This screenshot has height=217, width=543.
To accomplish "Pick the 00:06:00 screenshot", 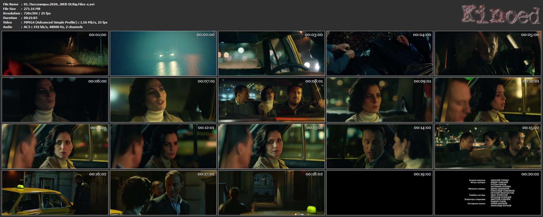I will tap(55, 100).
